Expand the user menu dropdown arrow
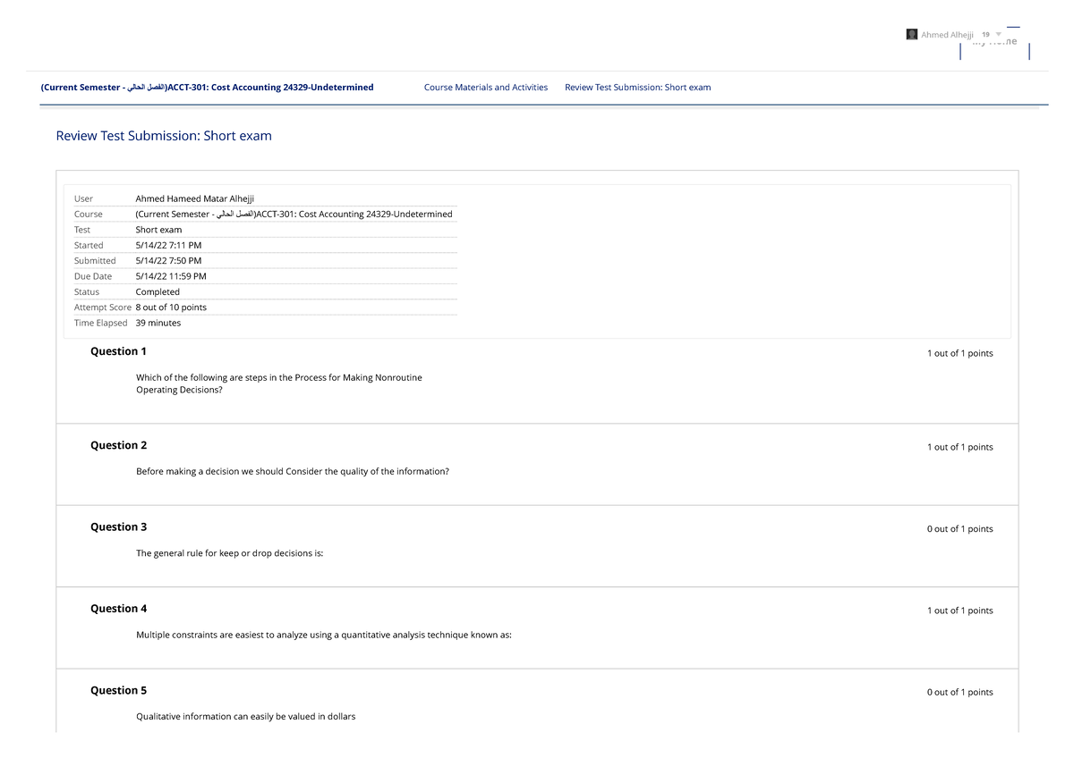This screenshot has height=758, width=1074. (999, 35)
